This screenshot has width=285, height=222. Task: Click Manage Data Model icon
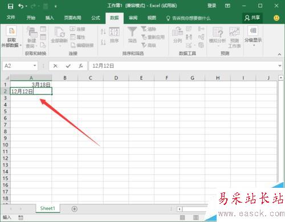[201, 45]
